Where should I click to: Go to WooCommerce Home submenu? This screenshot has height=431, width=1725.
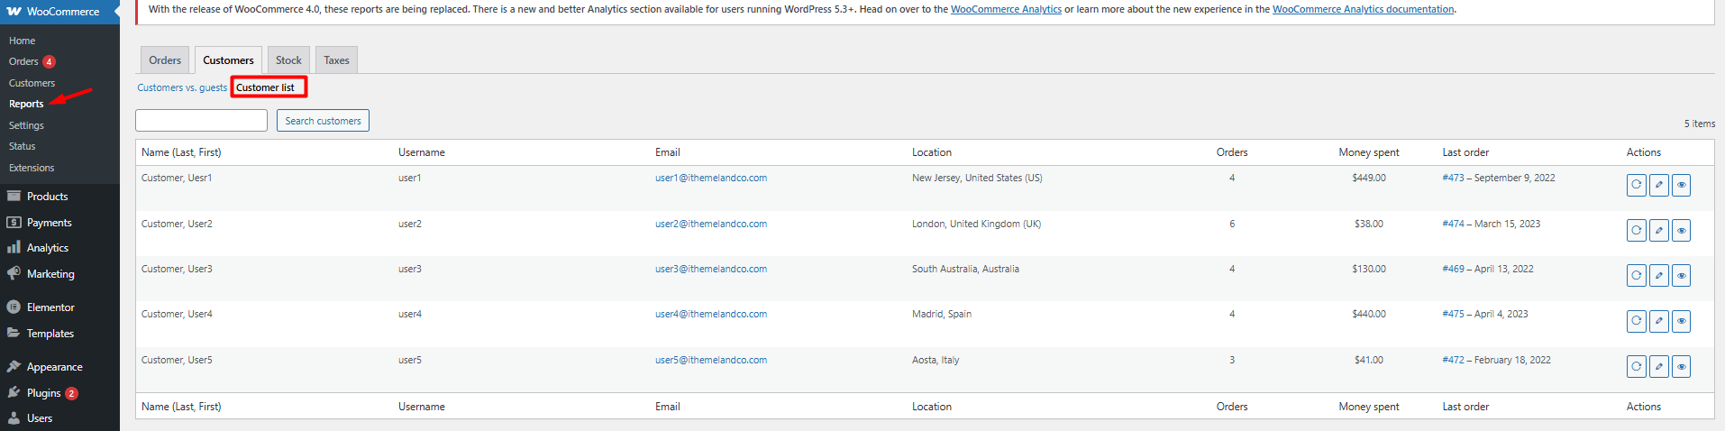[x=23, y=41]
